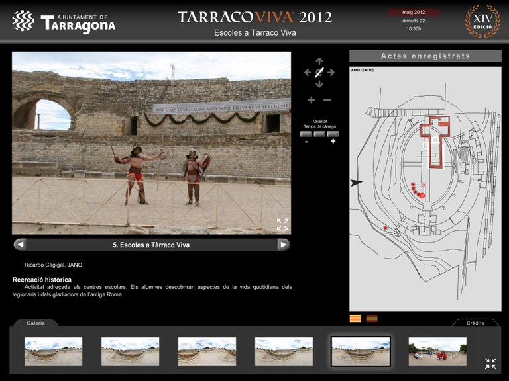Enter fullscreen using the expand icon on panorama

tap(282, 224)
